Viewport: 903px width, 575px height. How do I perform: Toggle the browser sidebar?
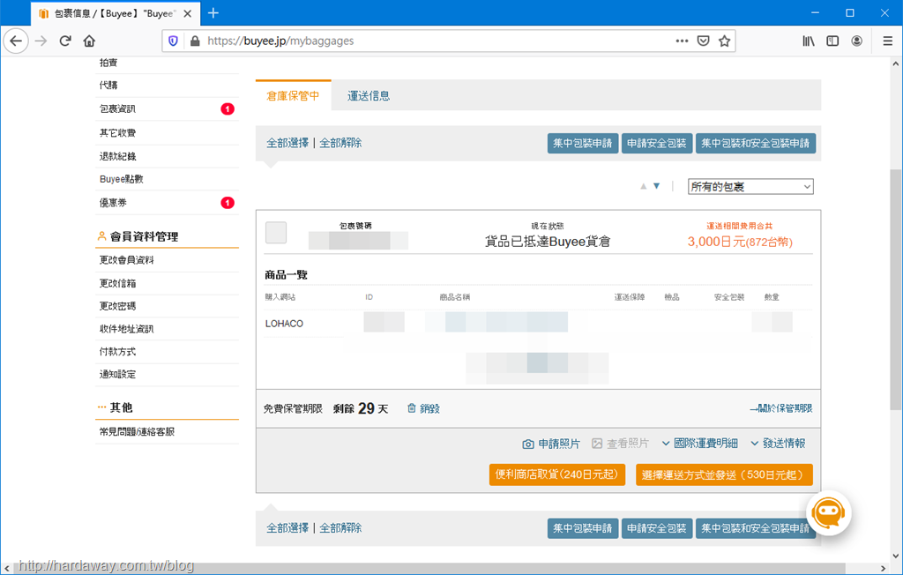[832, 41]
